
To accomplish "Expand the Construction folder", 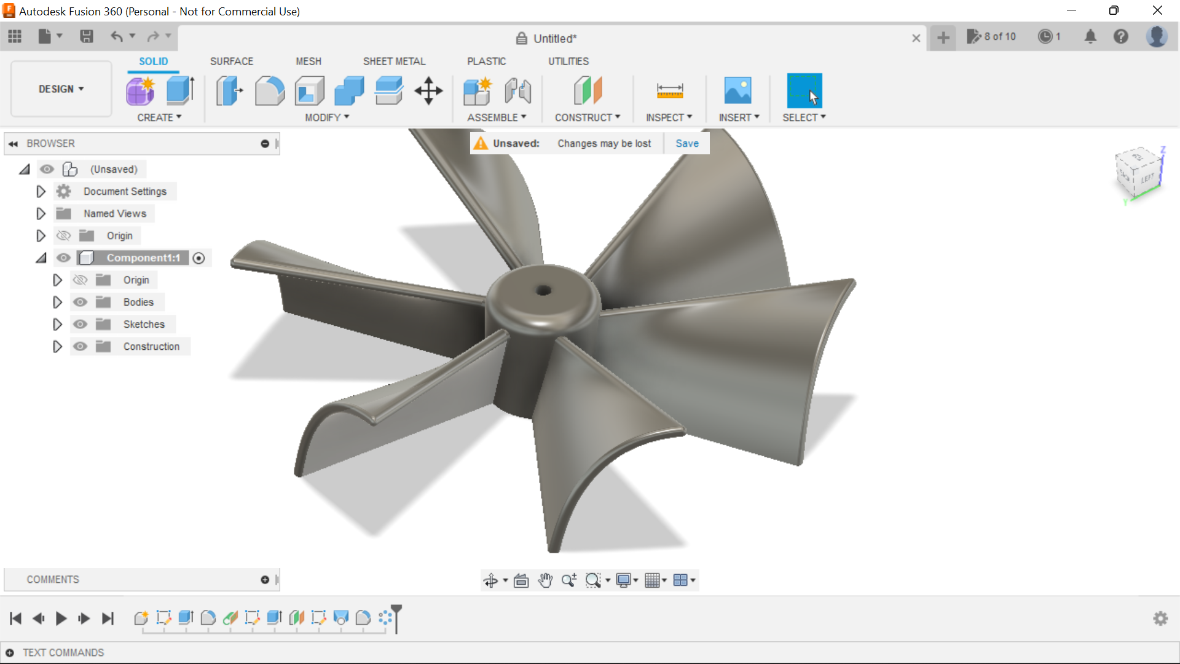I will 57,346.
